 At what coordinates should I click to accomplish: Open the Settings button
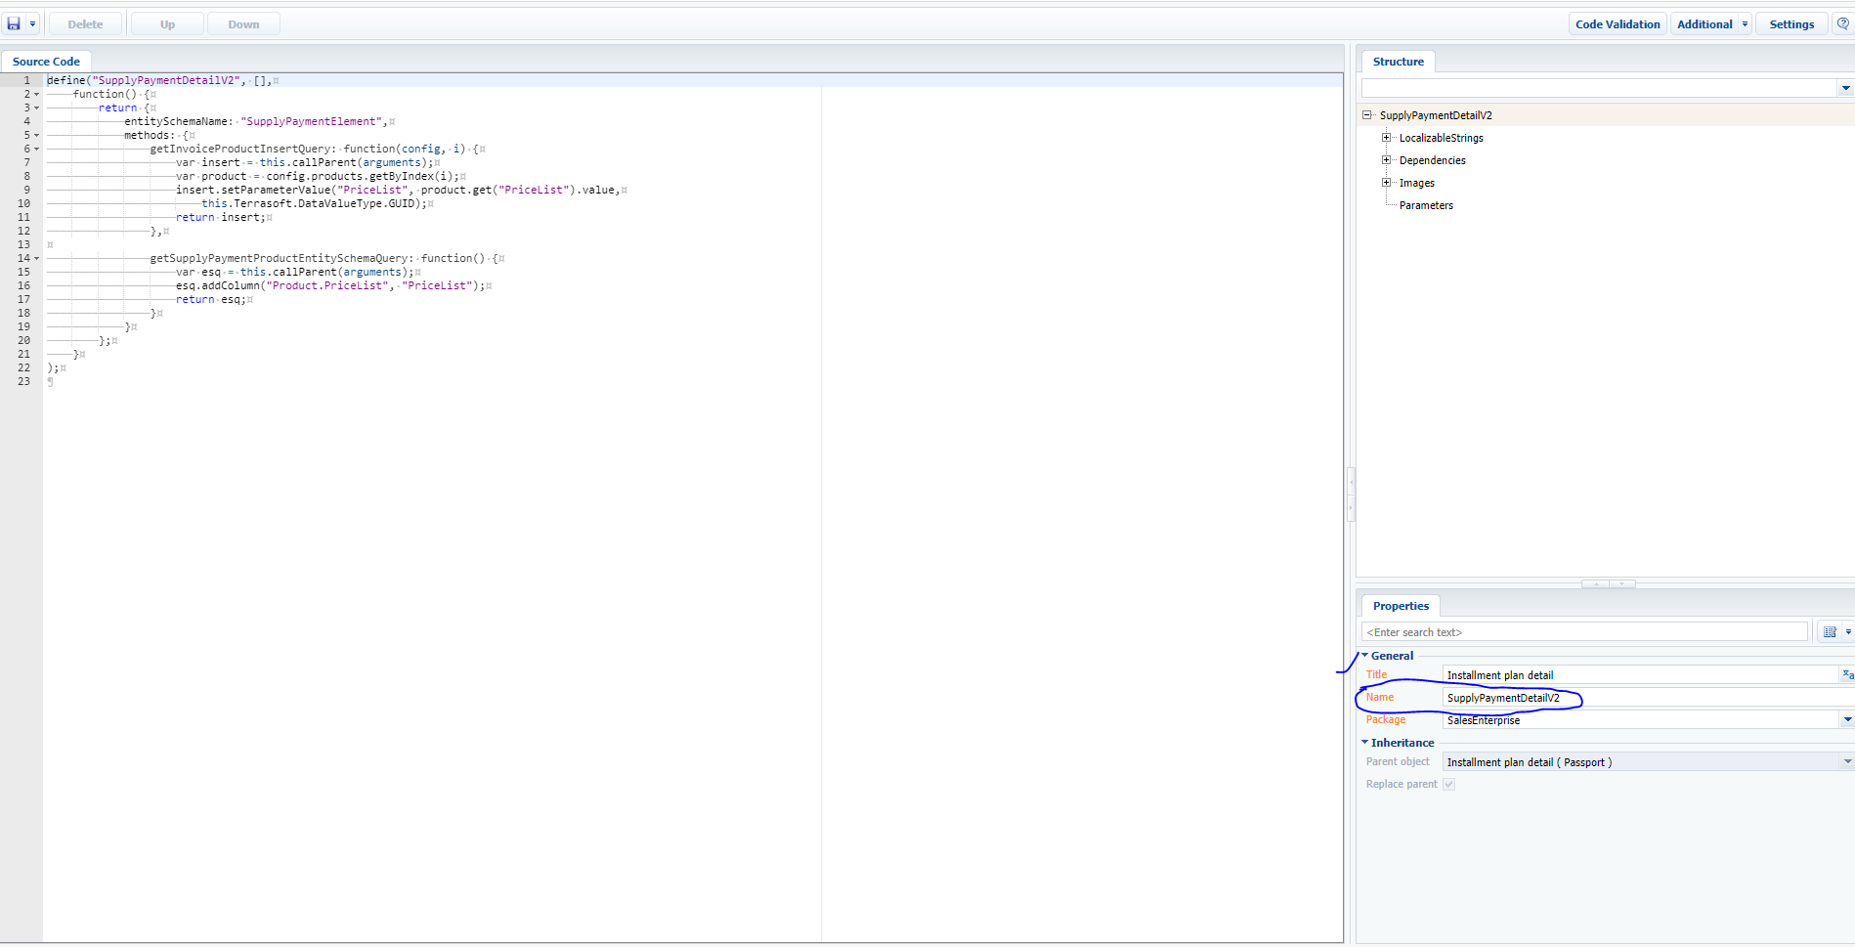point(1791,24)
